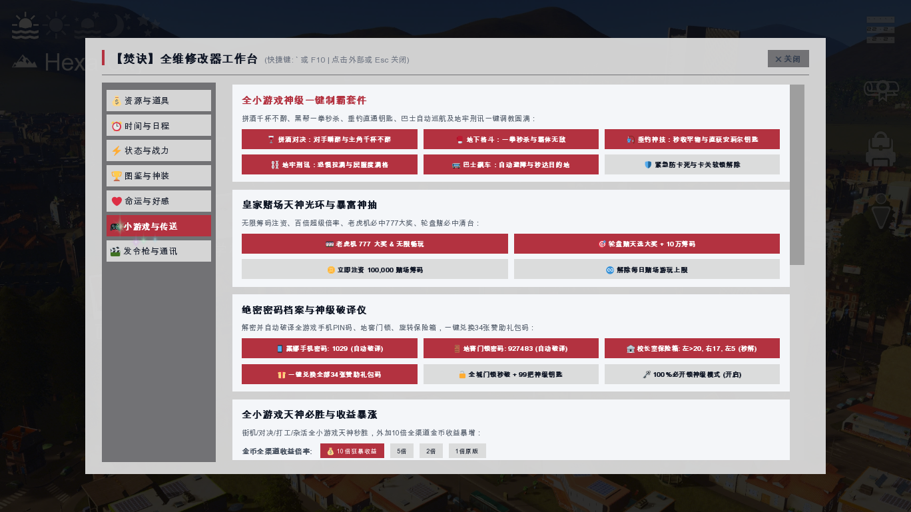This screenshot has width=911, height=512.
Task: Click the content panel vertical scrollbar
Action: pyautogui.click(x=797, y=174)
